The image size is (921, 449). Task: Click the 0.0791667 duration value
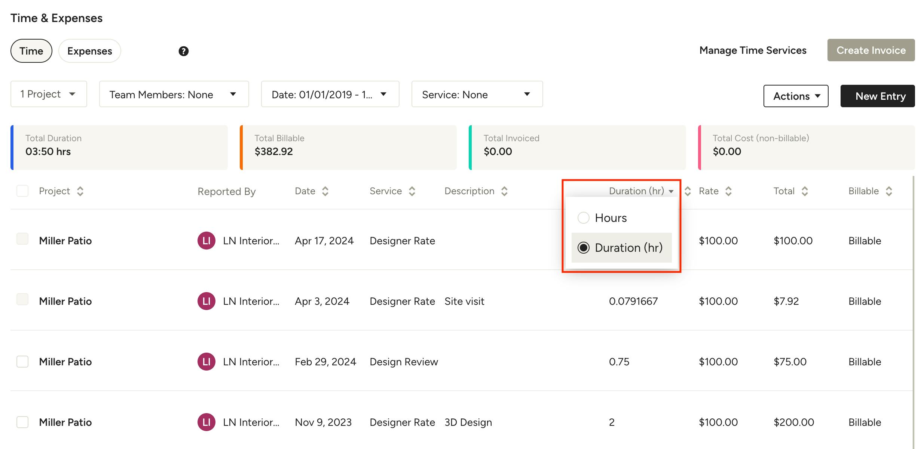point(633,301)
